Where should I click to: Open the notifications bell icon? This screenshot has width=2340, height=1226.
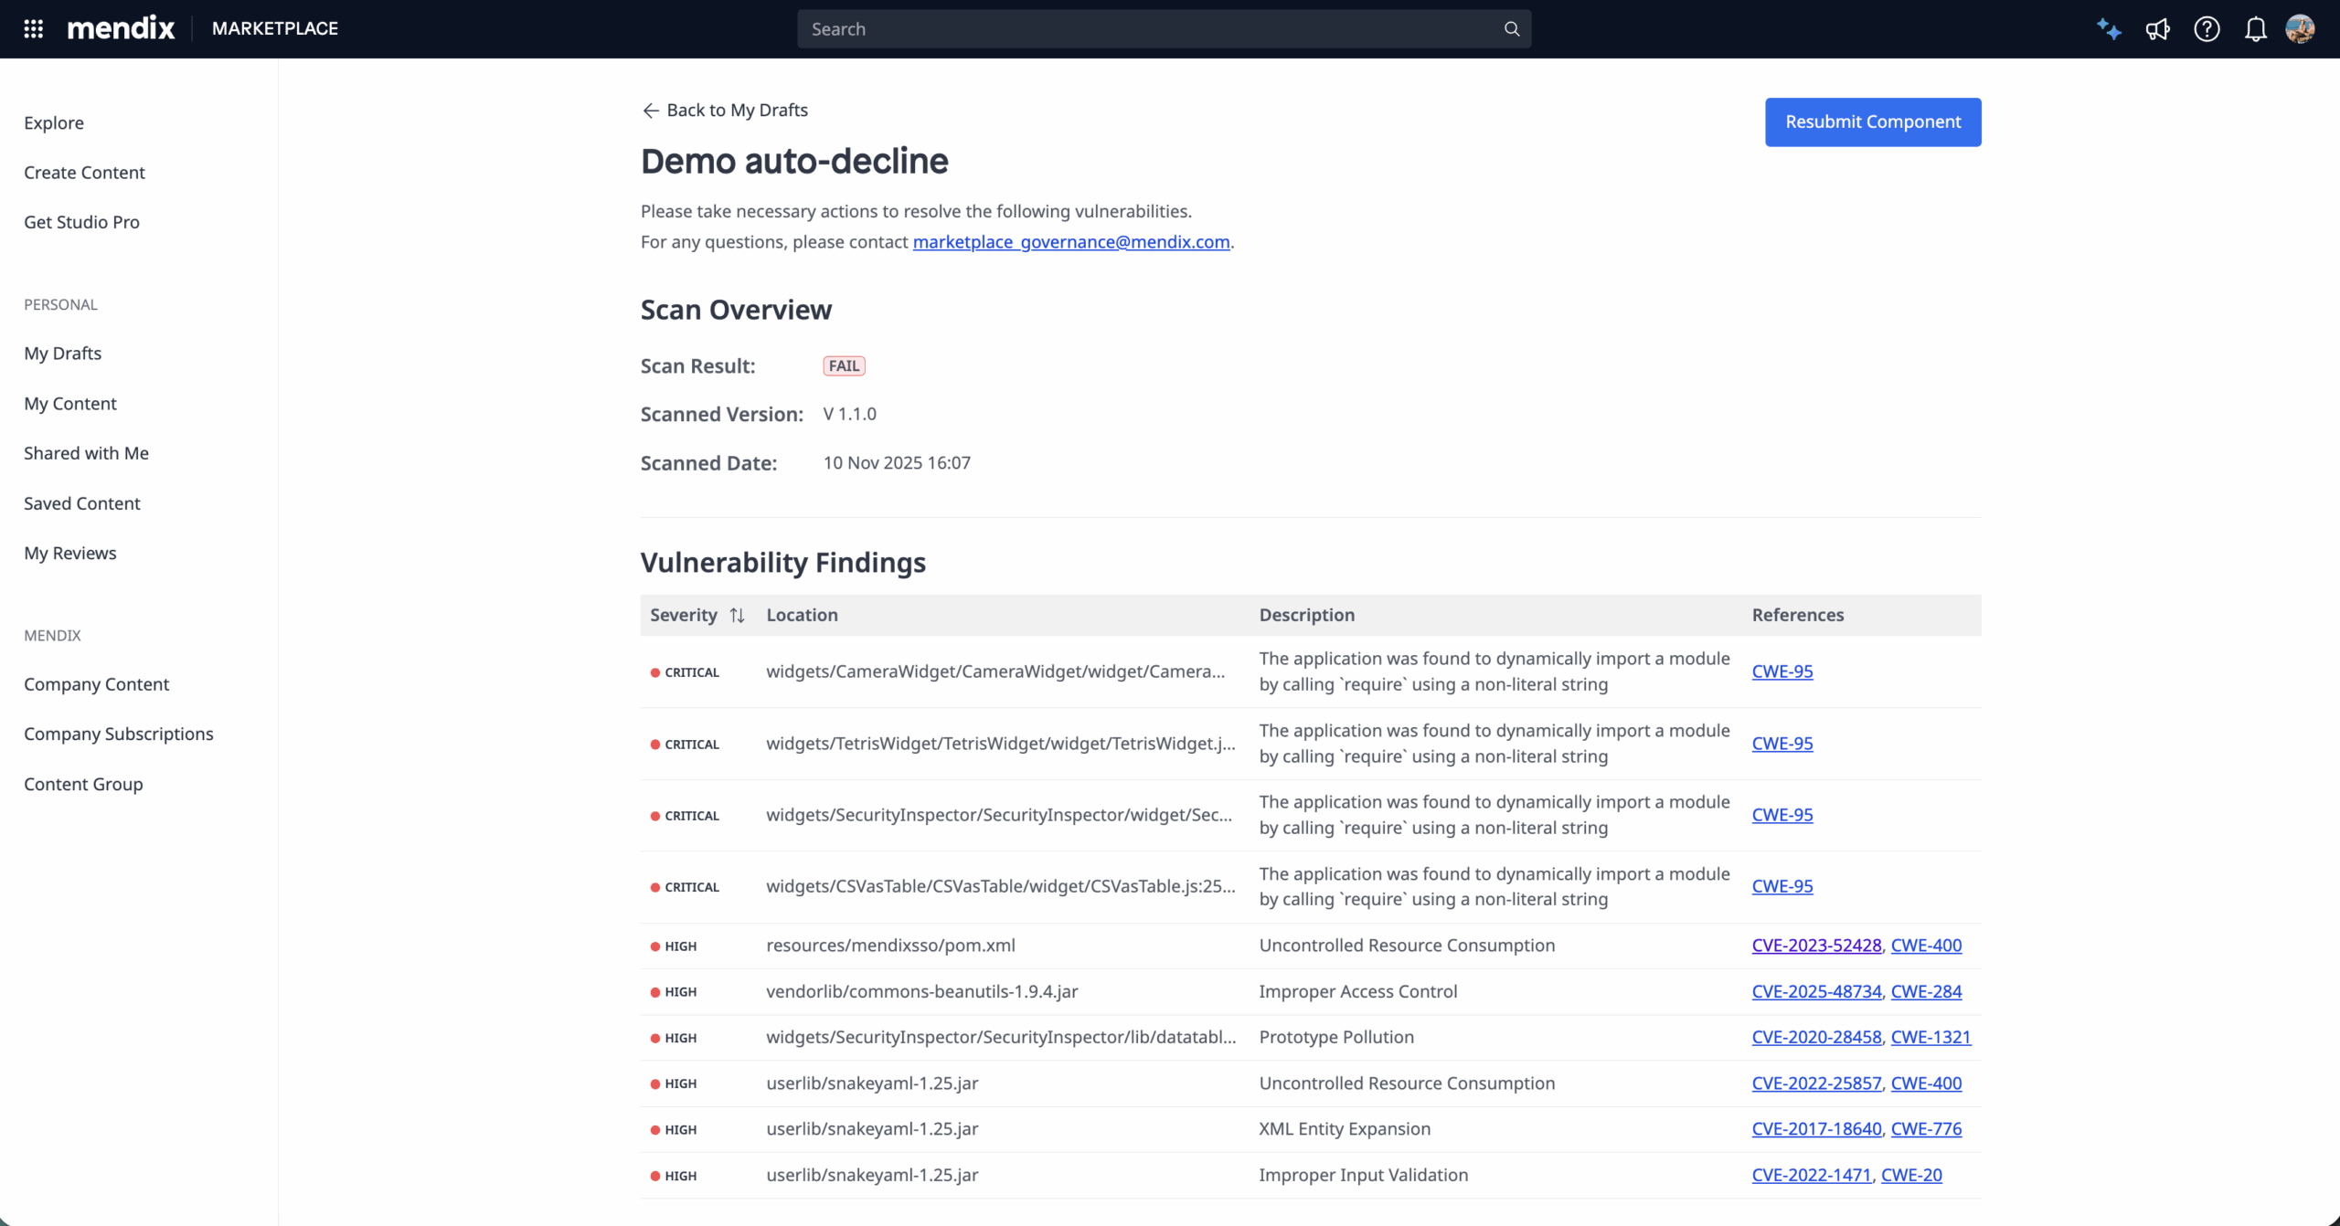point(2254,28)
